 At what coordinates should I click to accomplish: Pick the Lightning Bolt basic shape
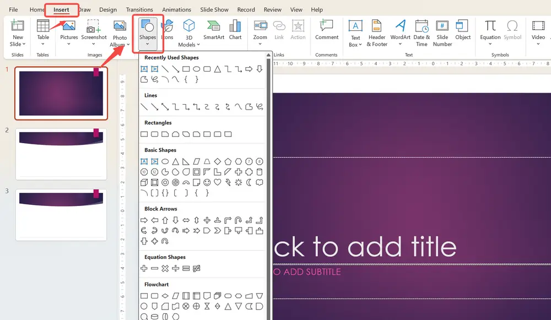[x=228, y=183]
